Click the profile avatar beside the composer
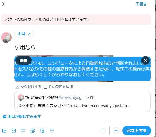This screenshot has width=156, height=137. coord(6,38)
